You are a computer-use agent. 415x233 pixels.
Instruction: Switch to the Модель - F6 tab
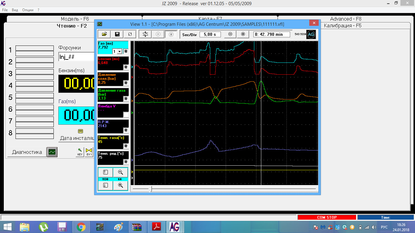click(x=74, y=19)
